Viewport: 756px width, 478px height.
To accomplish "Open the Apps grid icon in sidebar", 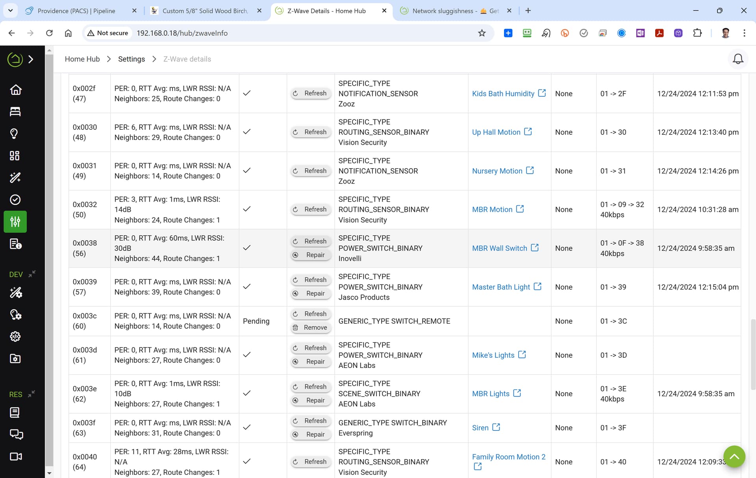I will coord(15,156).
